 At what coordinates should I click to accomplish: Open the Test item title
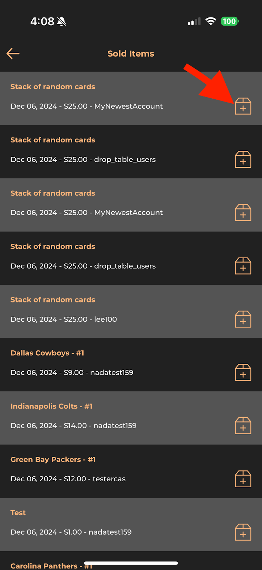click(18, 513)
